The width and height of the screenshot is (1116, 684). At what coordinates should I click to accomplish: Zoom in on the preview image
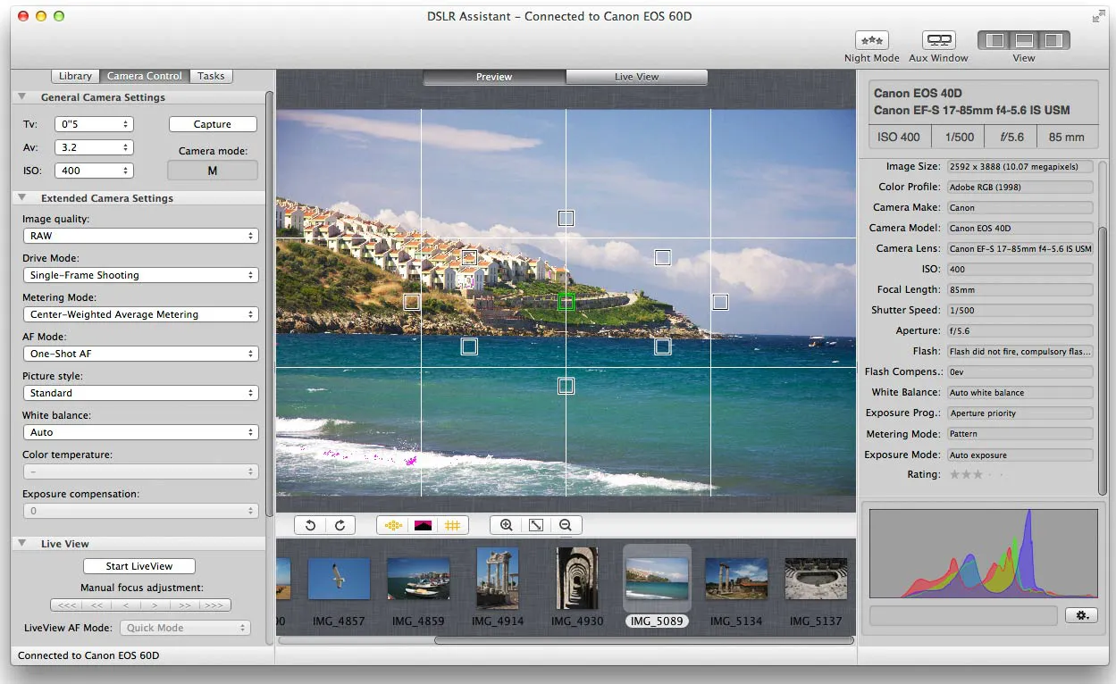click(506, 525)
